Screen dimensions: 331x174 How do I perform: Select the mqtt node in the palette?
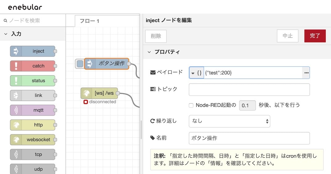pyautogui.click(x=32, y=110)
